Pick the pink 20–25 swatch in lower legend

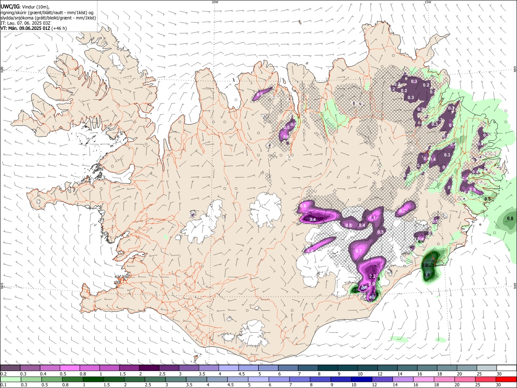coord(465,379)
